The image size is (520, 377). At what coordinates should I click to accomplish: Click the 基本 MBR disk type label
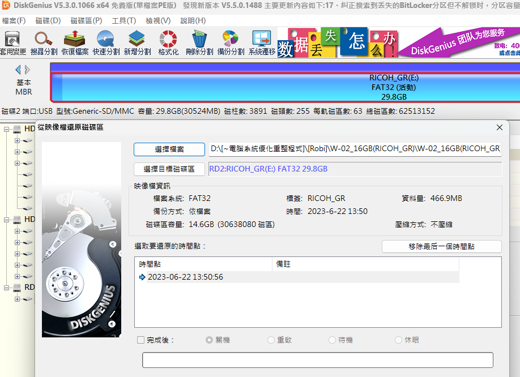tap(24, 87)
